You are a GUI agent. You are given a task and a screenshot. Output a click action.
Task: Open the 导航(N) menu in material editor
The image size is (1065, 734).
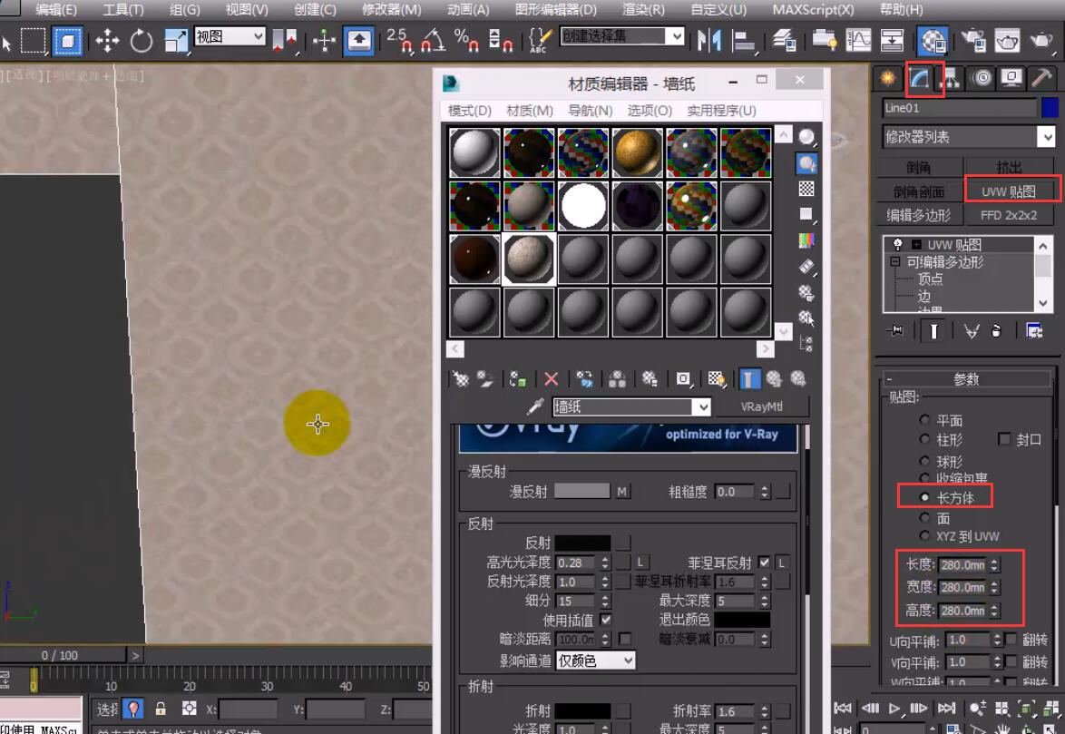pyautogui.click(x=590, y=111)
